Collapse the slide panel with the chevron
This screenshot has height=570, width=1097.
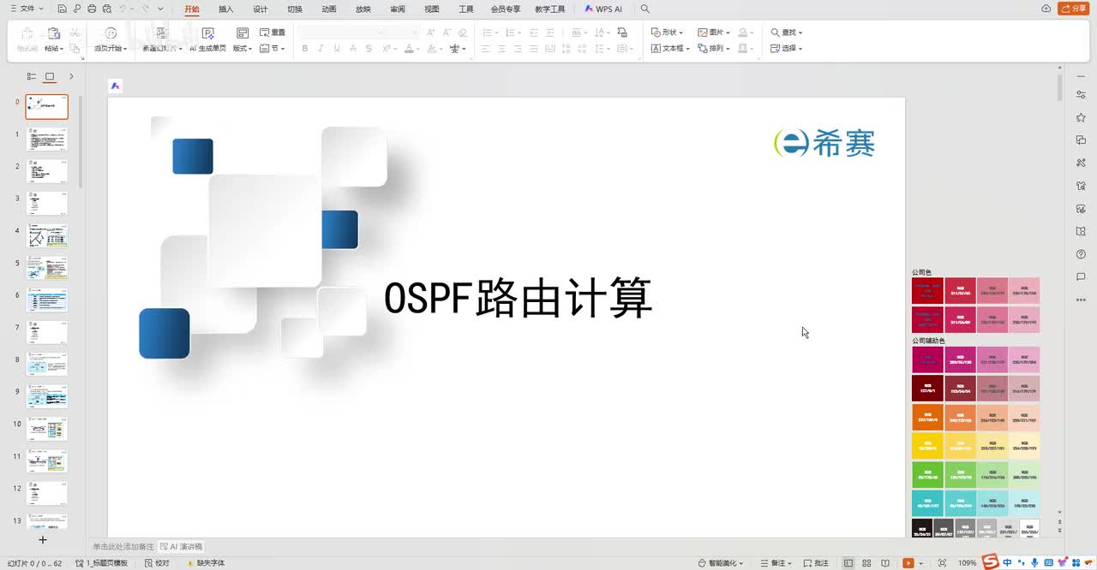[x=71, y=76]
